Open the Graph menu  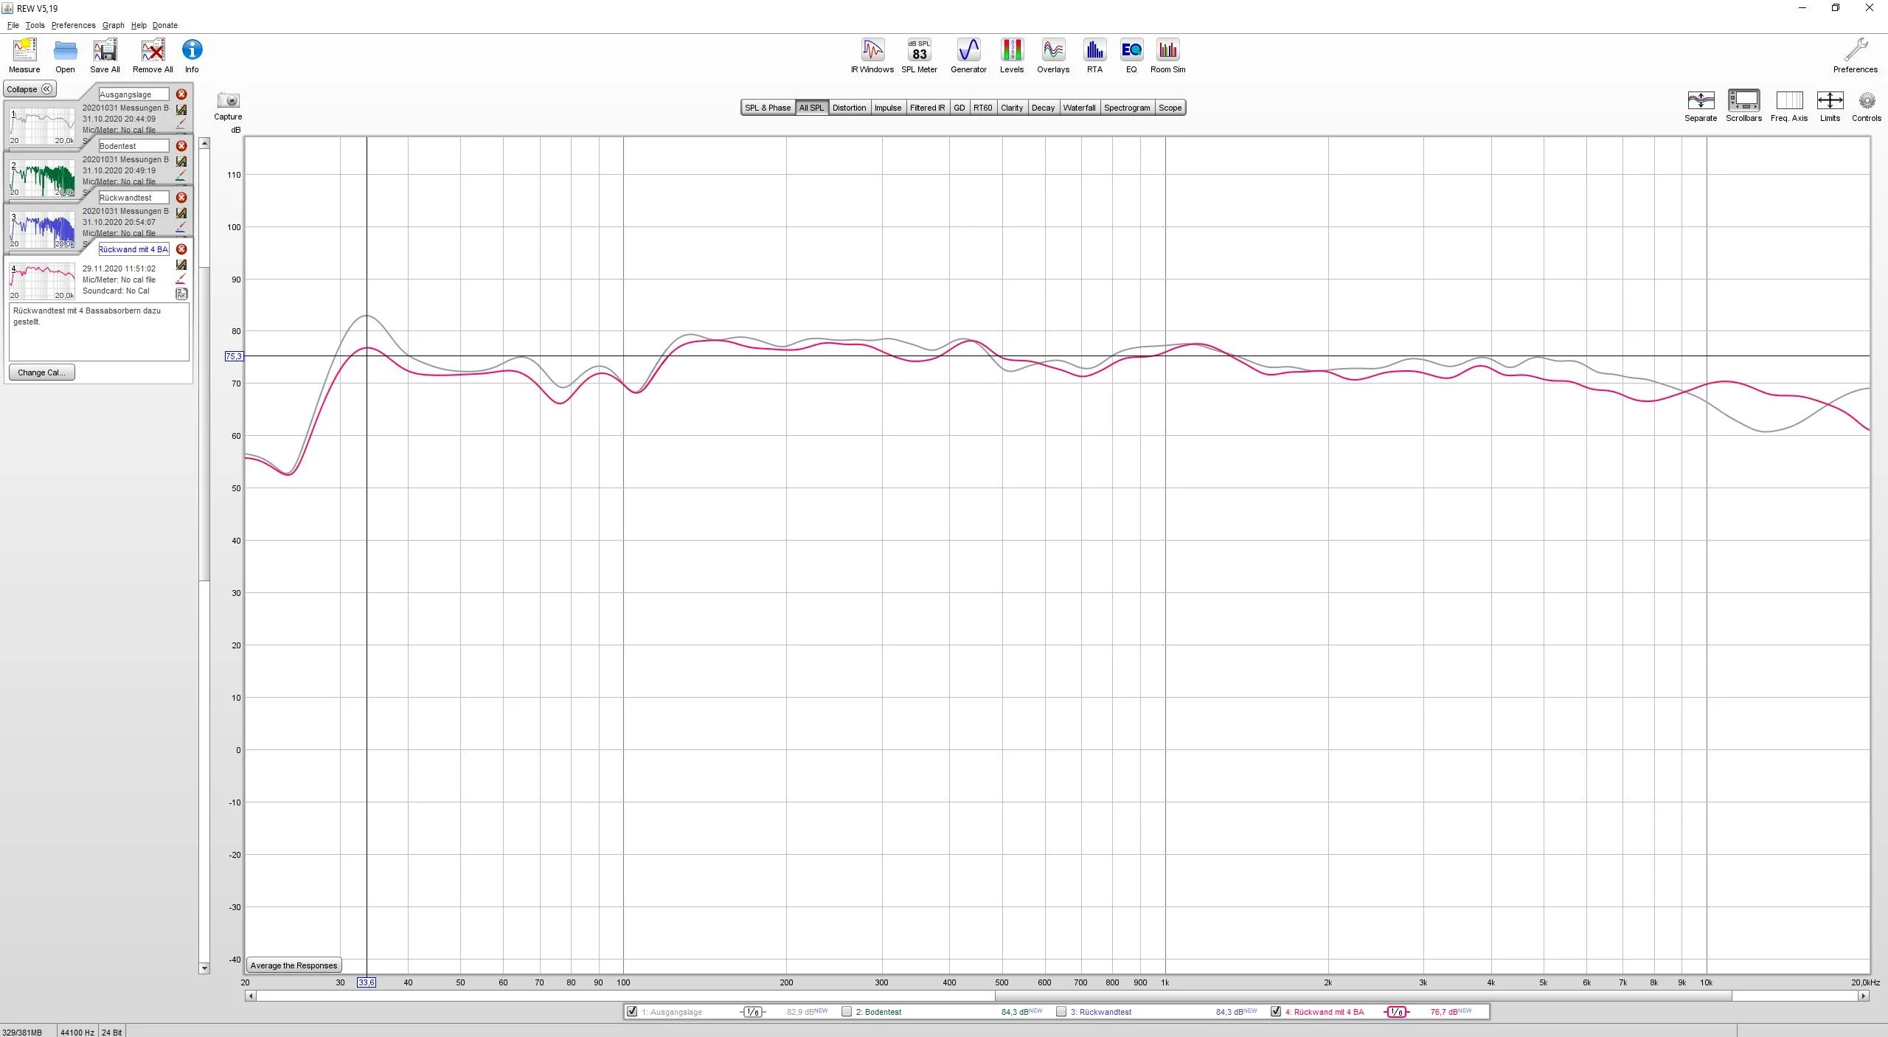(113, 25)
